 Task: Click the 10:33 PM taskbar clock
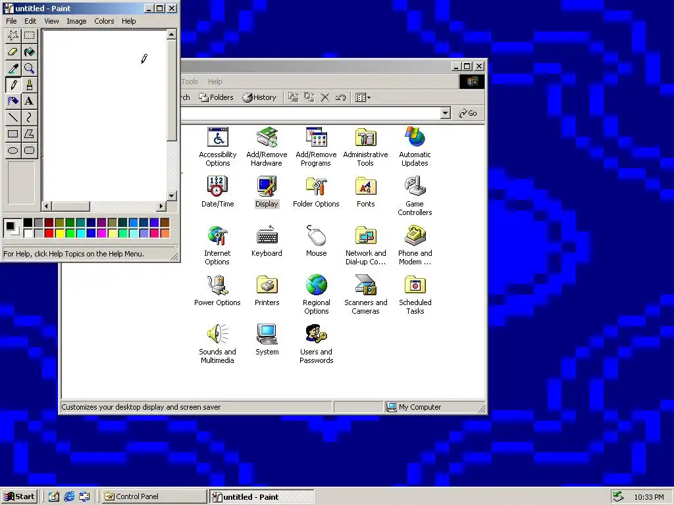(648, 497)
